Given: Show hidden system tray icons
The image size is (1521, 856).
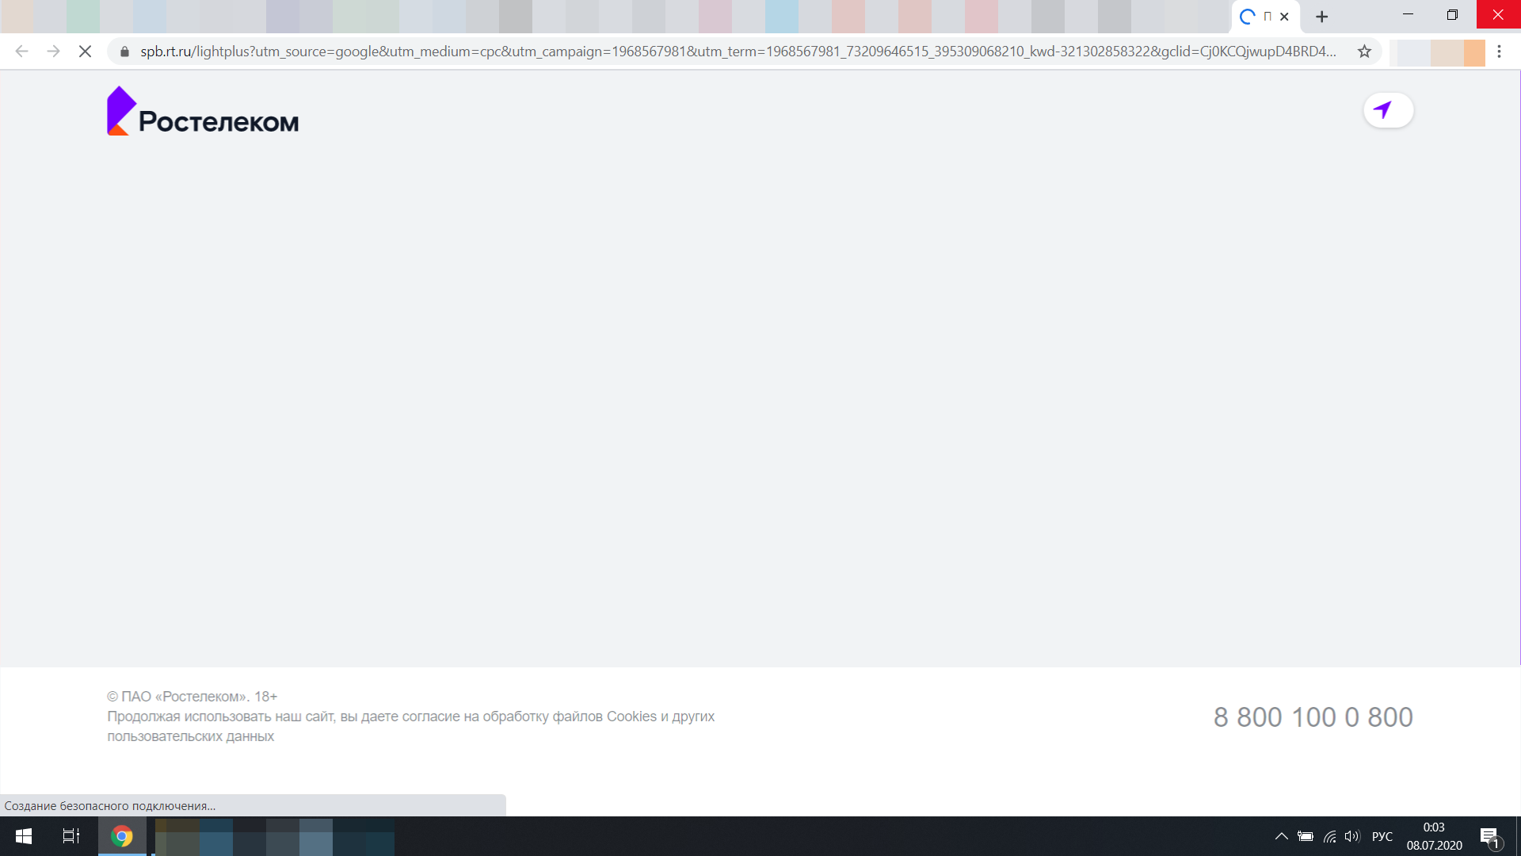Looking at the screenshot, I should tap(1281, 836).
